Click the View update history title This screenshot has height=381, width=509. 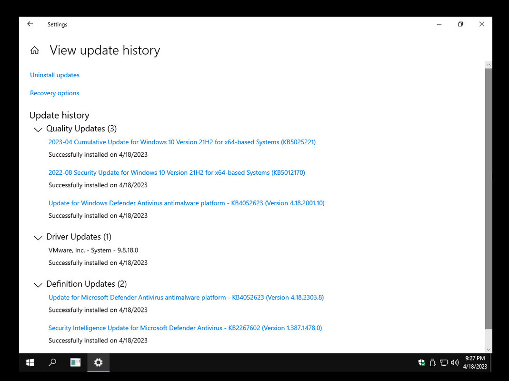coord(105,50)
